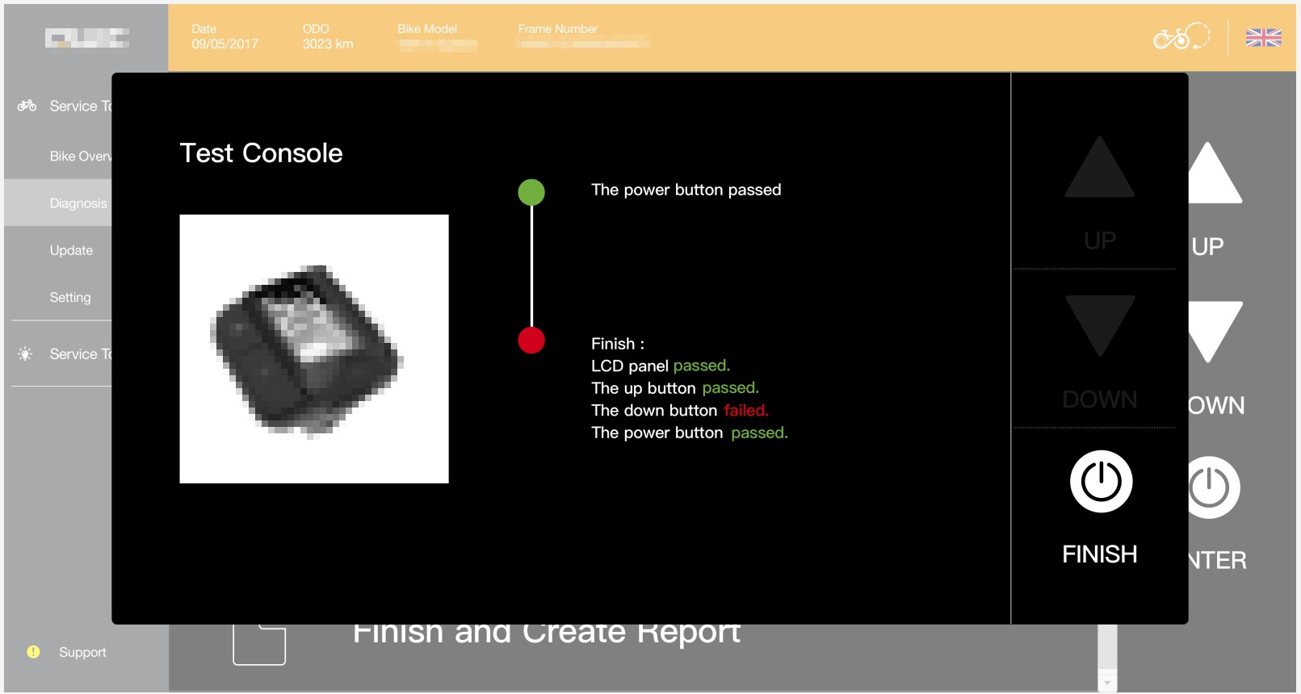This screenshot has width=1301, height=694.
Task: Click the green passed status dot
Action: coord(531,192)
